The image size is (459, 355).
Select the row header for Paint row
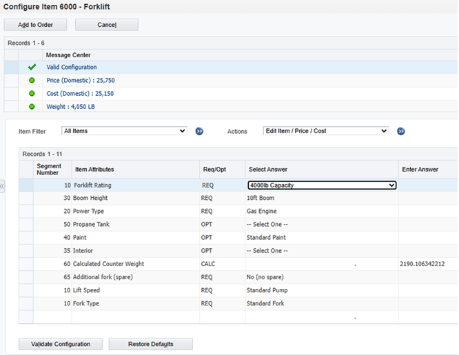click(x=26, y=238)
